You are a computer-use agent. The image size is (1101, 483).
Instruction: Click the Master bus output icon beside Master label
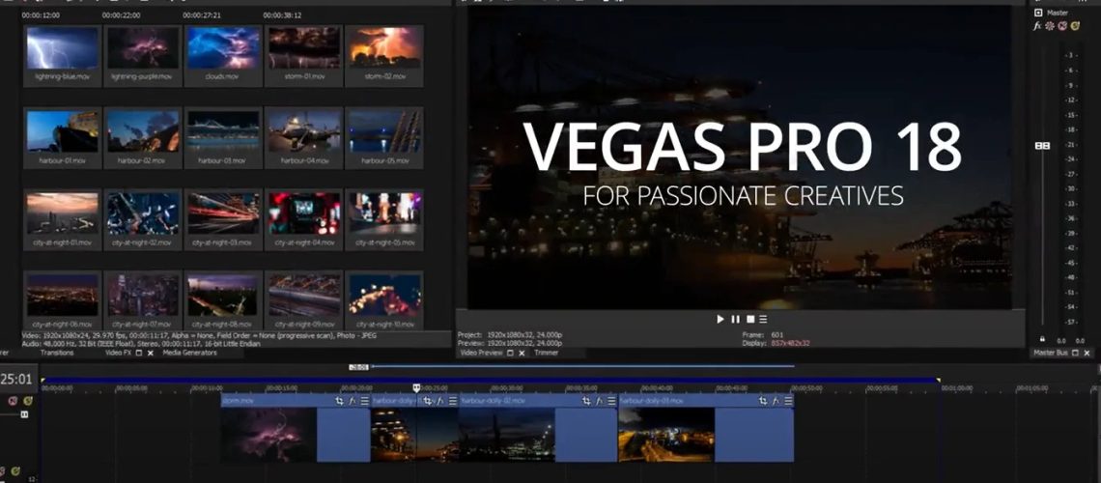(1038, 13)
